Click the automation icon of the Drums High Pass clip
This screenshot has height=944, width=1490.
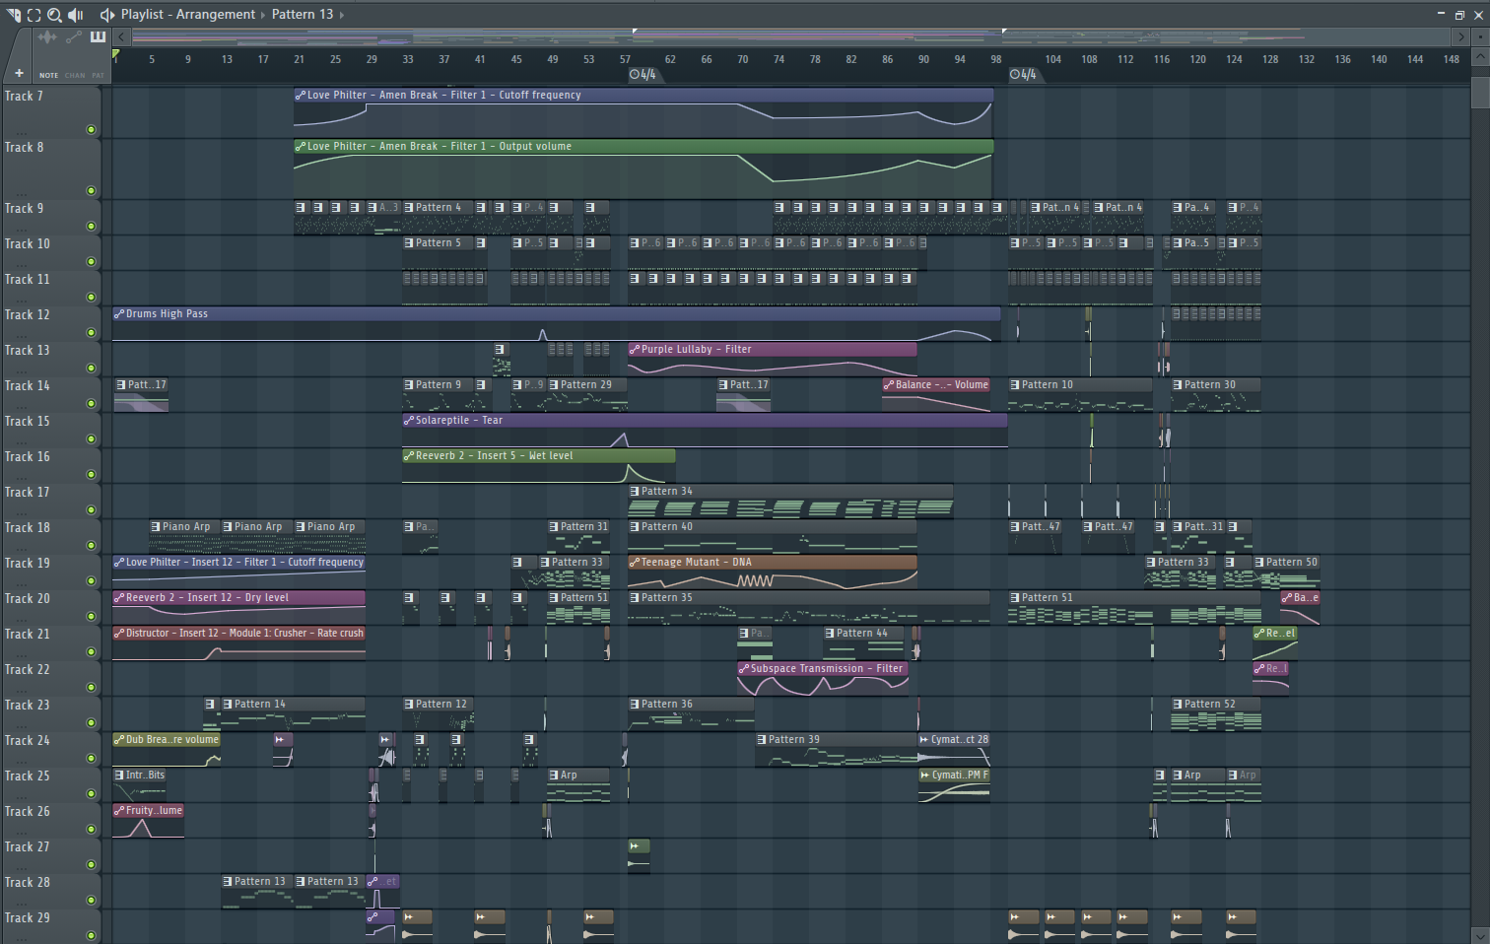coord(119,314)
